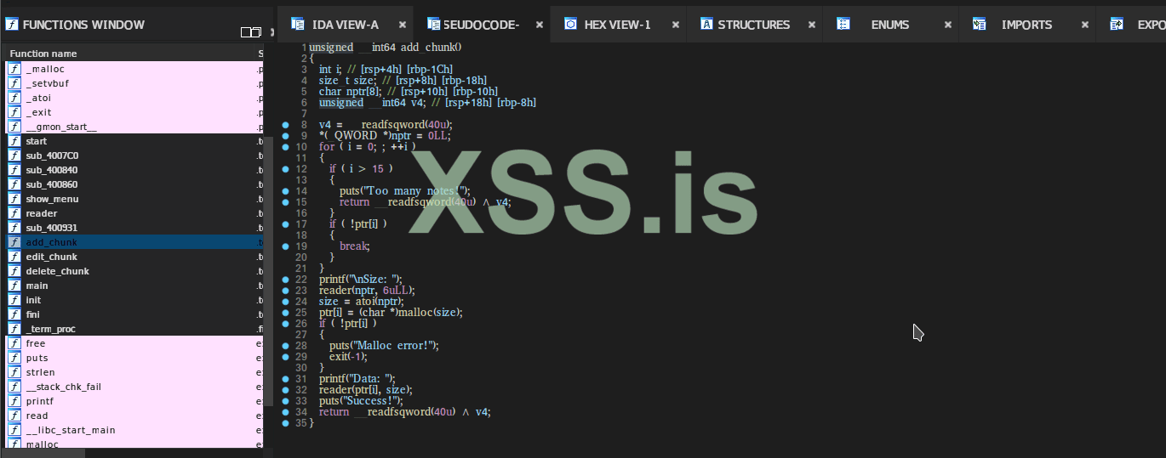This screenshot has width=1166, height=458.
Task: Click the function icon beside reader
Action: tap(14, 213)
